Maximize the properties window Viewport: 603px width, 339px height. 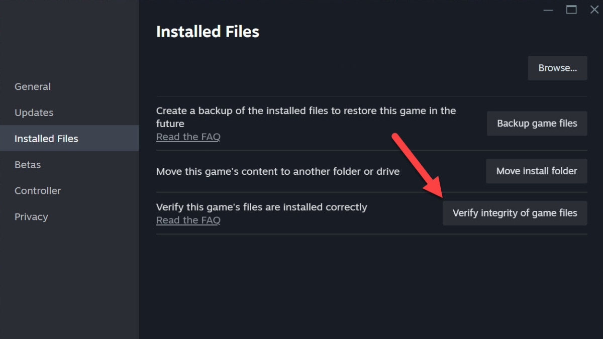click(x=571, y=10)
